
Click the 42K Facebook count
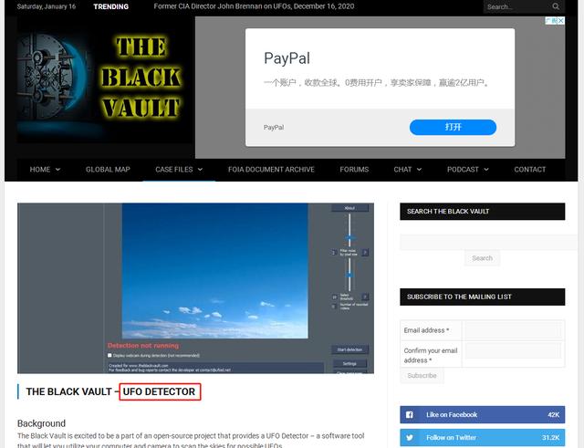click(x=554, y=414)
